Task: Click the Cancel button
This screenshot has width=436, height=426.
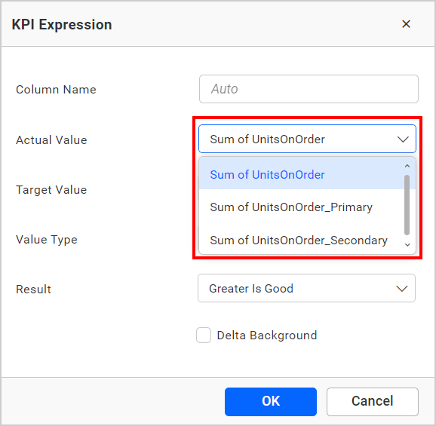Action: [373, 402]
